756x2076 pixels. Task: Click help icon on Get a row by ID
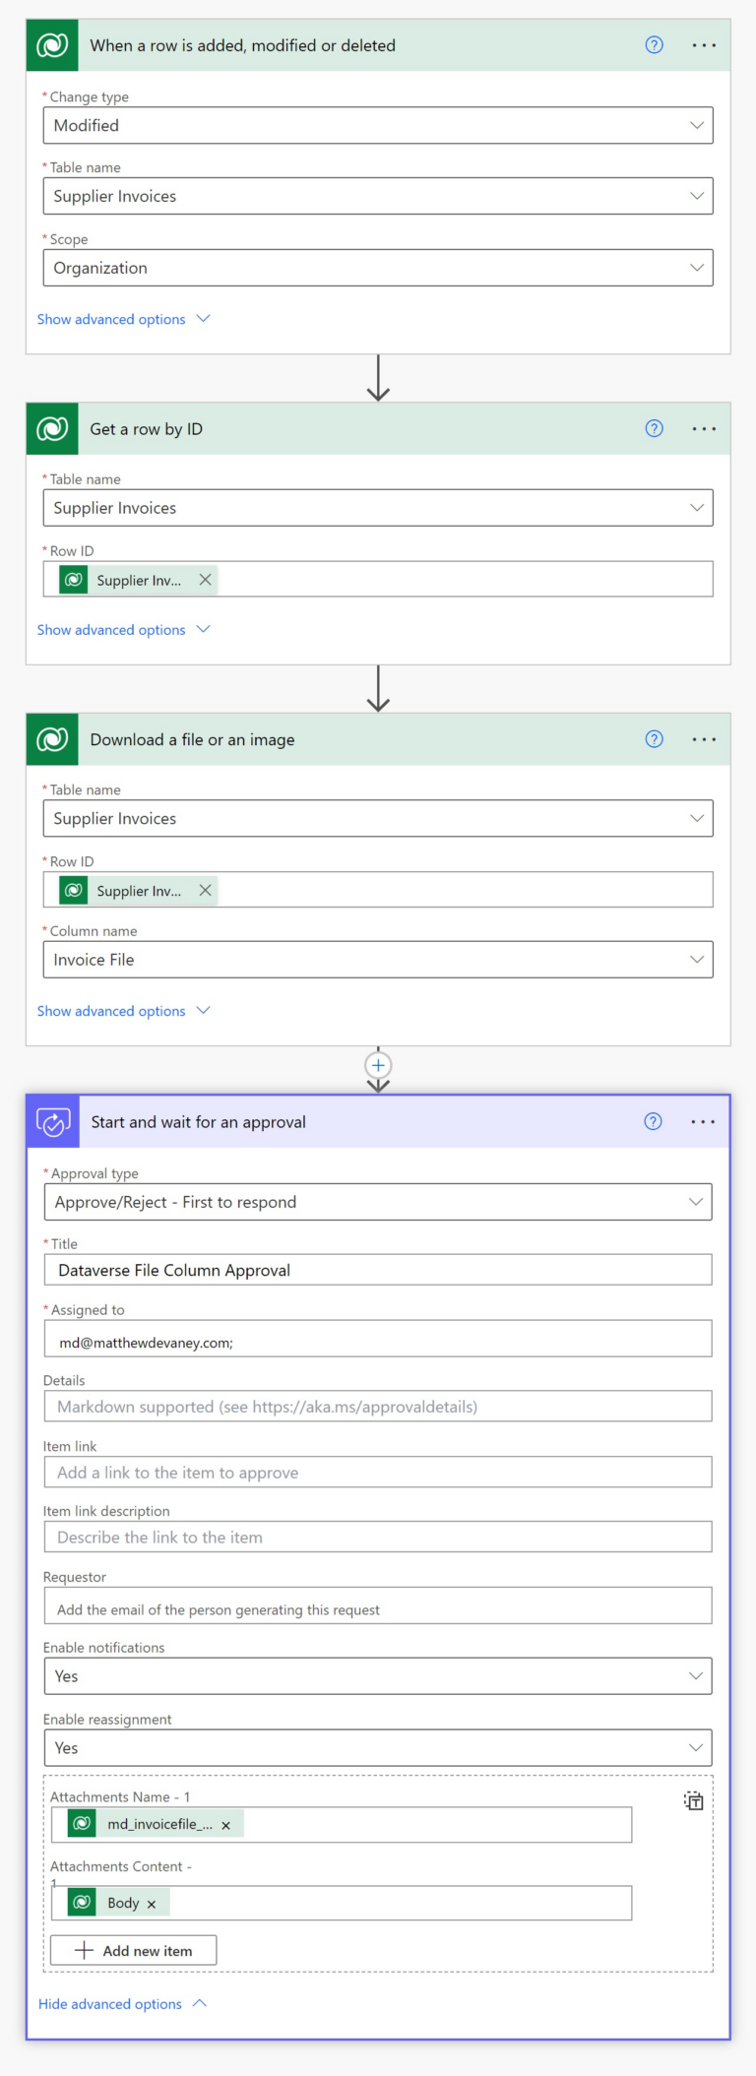coord(654,429)
